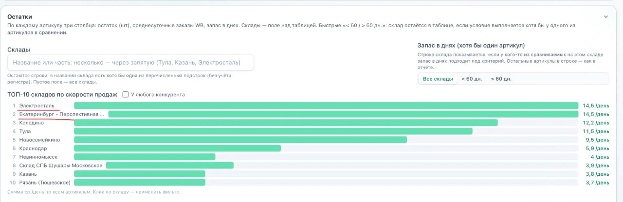This screenshot has width=623, height=202.
Task: Click the Краснодар sales speed bar
Action: (177, 149)
